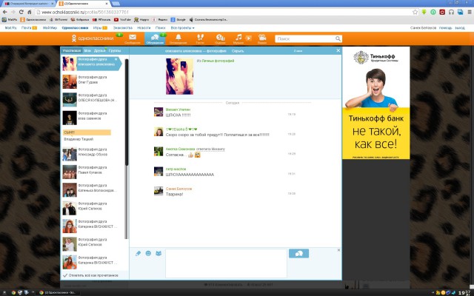Viewport: 474px width, 296px height.
Task: Open the Александр Обухов photo discussion
Action: [x=92, y=154]
